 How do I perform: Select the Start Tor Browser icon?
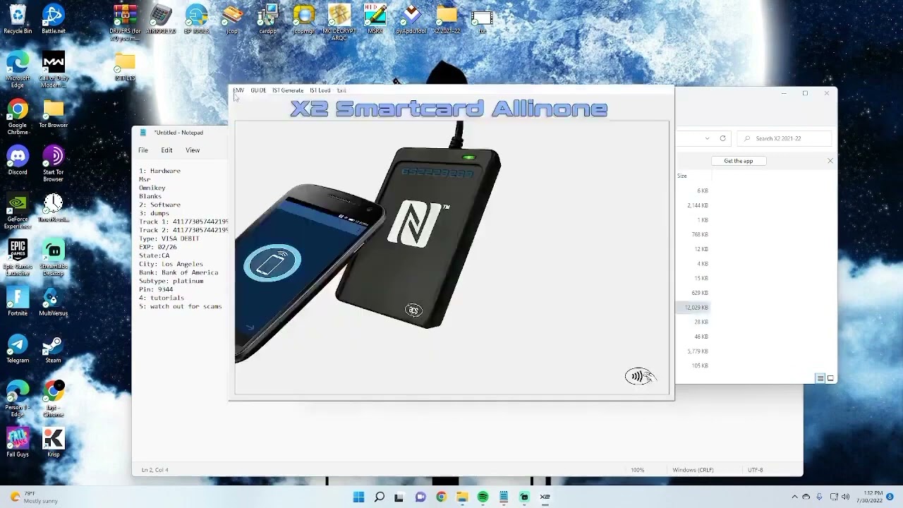pos(53,164)
